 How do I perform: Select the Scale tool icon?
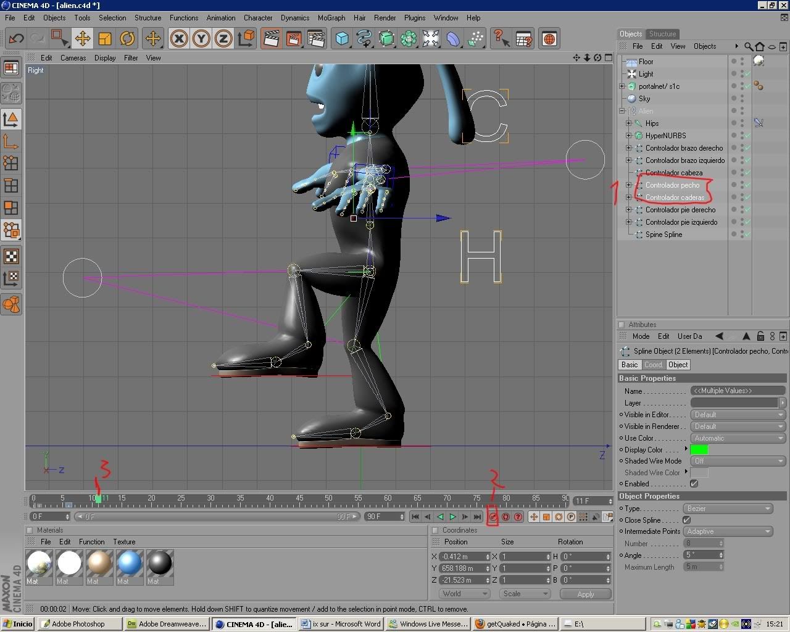click(105, 39)
